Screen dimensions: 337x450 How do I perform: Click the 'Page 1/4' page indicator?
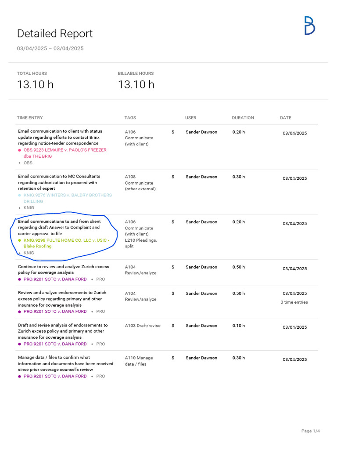pos(310,431)
